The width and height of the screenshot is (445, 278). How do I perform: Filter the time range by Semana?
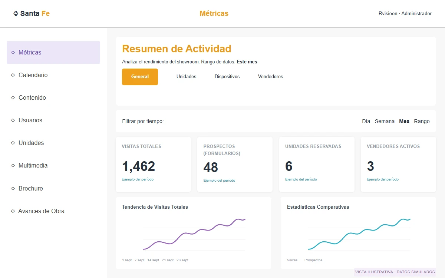pyautogui.click(x=385, y=121)
